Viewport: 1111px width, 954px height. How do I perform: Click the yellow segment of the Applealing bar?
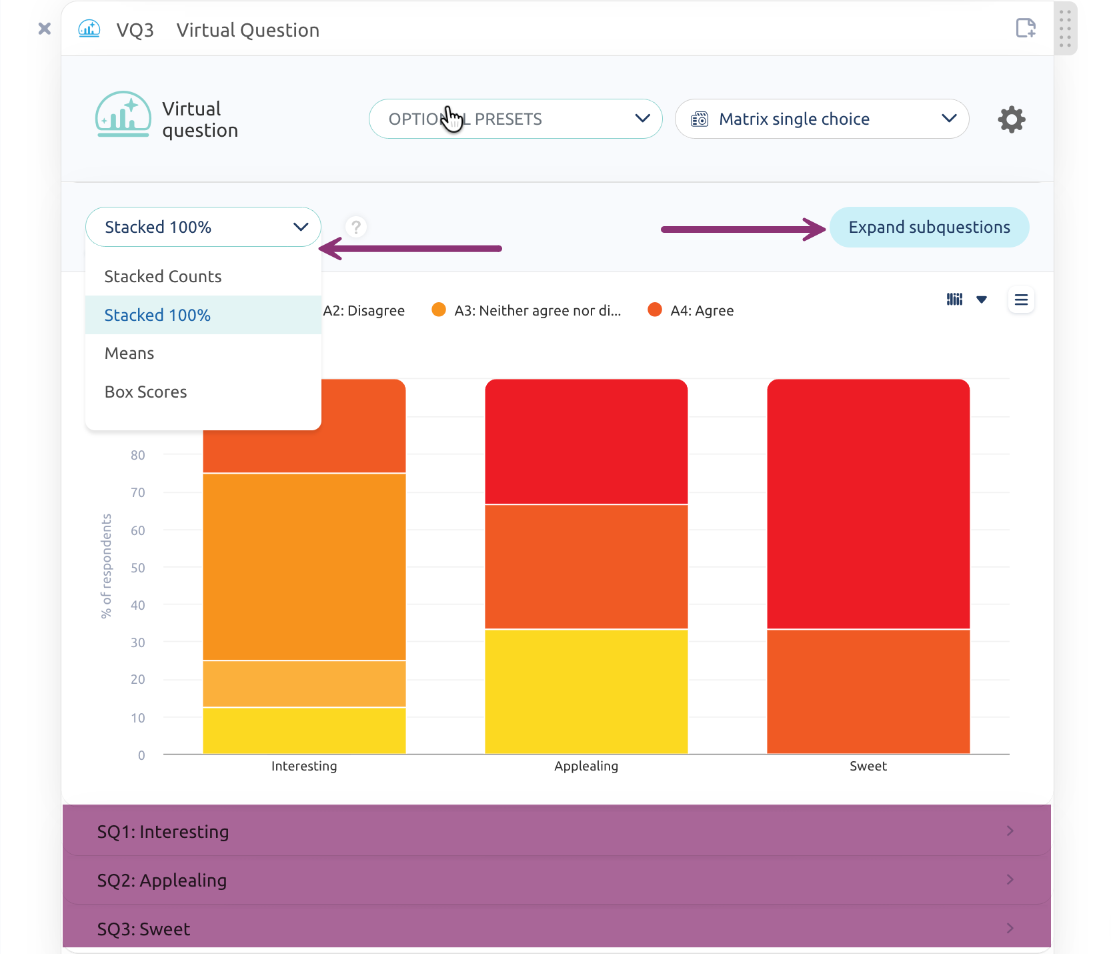click(586, 691)
